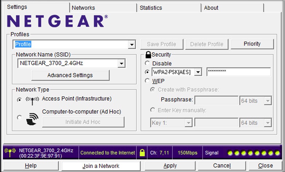Screen dimensions: 285x172
Task: Click the Delete Profile button
Action: pyautogui.click(x=207, y=44)
